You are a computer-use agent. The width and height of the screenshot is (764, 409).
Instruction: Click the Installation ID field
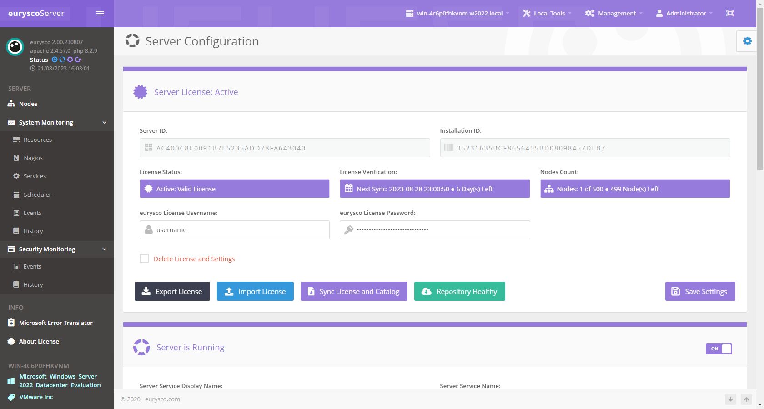click(585, 148)
